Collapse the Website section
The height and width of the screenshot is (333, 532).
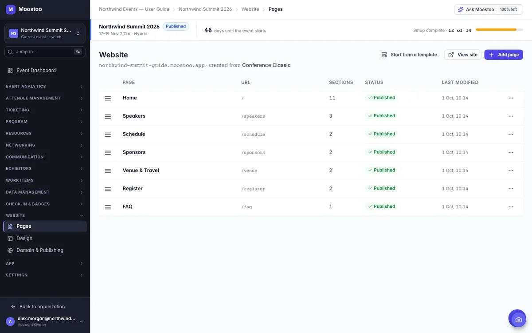[x=45, y=216]
